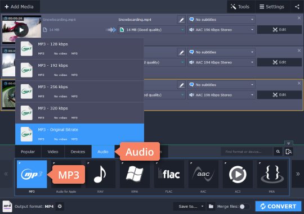This screenshot has width=304, height=214.
Task: Open output format settings gear
Action: point(60,207)
